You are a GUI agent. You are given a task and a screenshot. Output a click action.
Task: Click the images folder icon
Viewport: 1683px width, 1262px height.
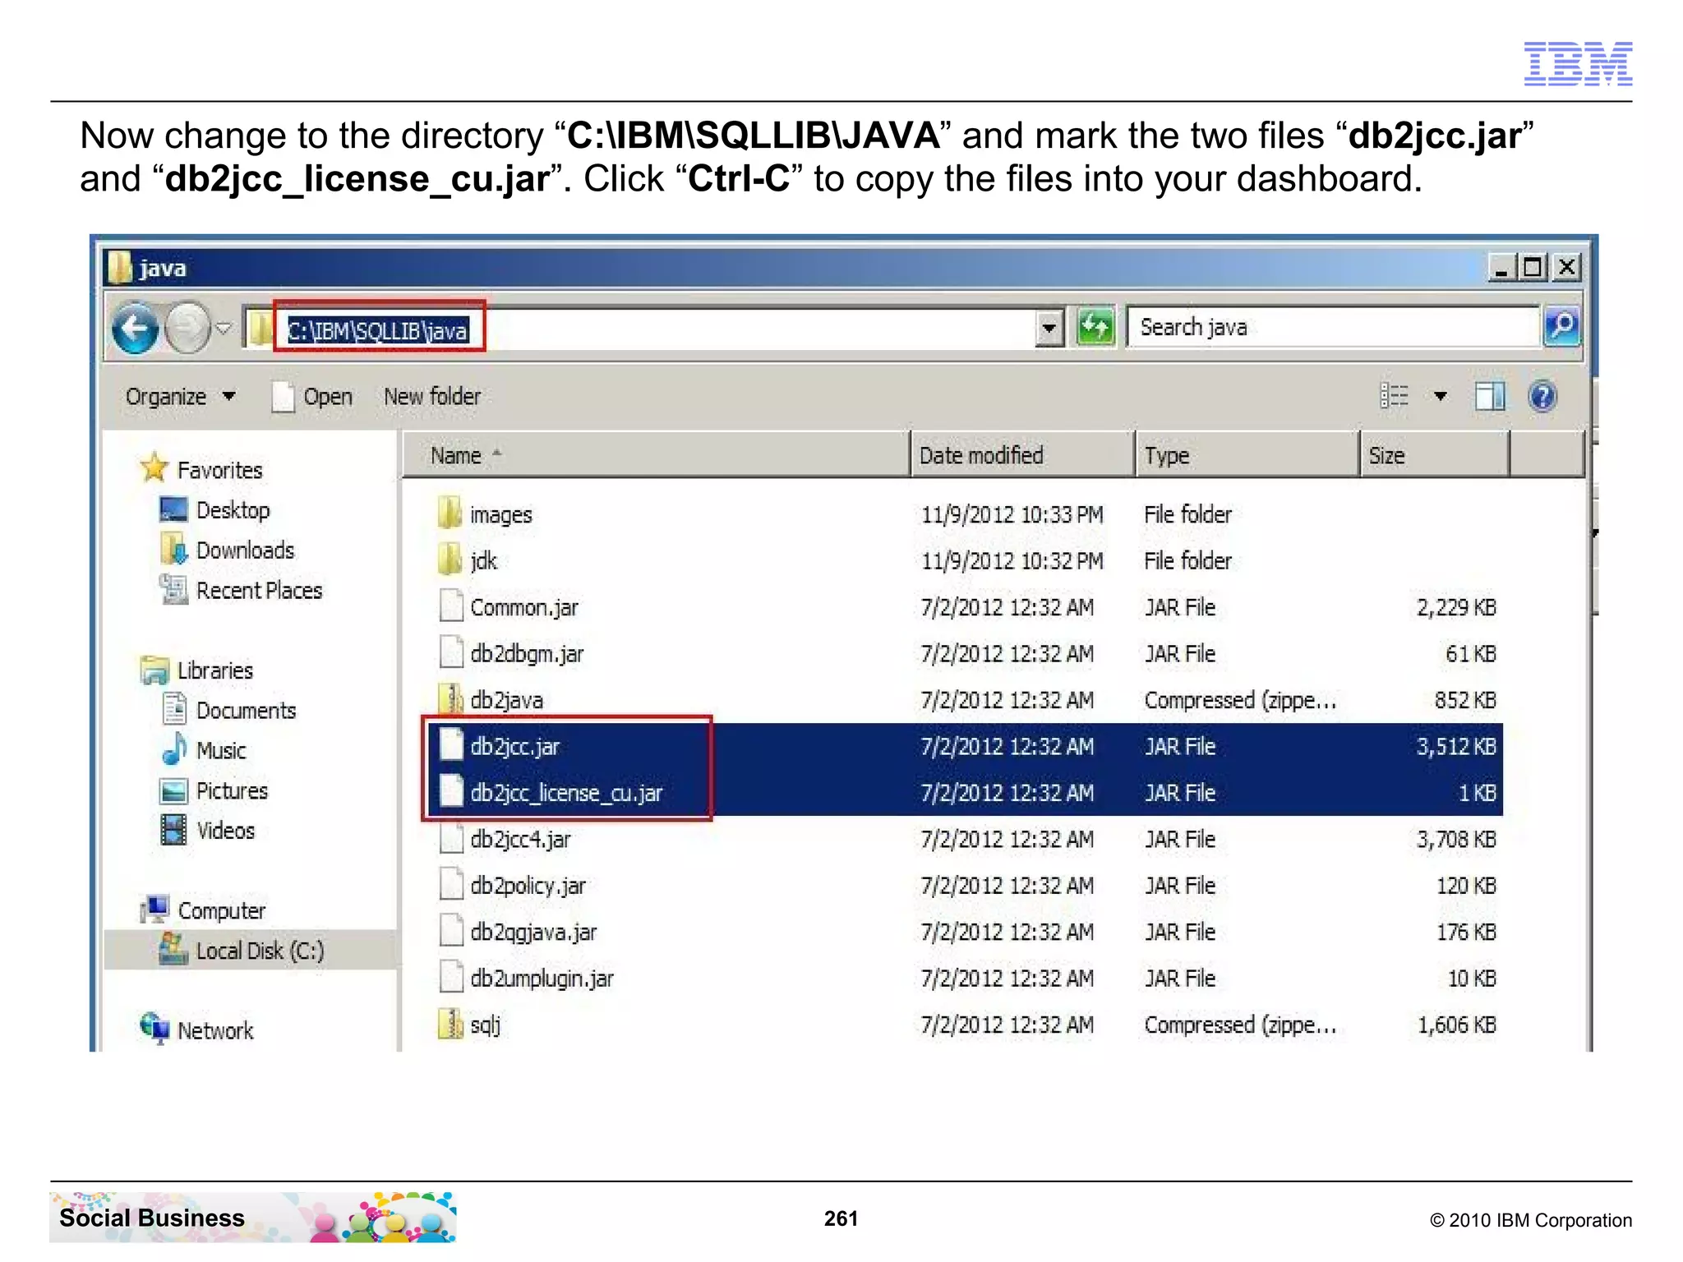tap(450, 514)
